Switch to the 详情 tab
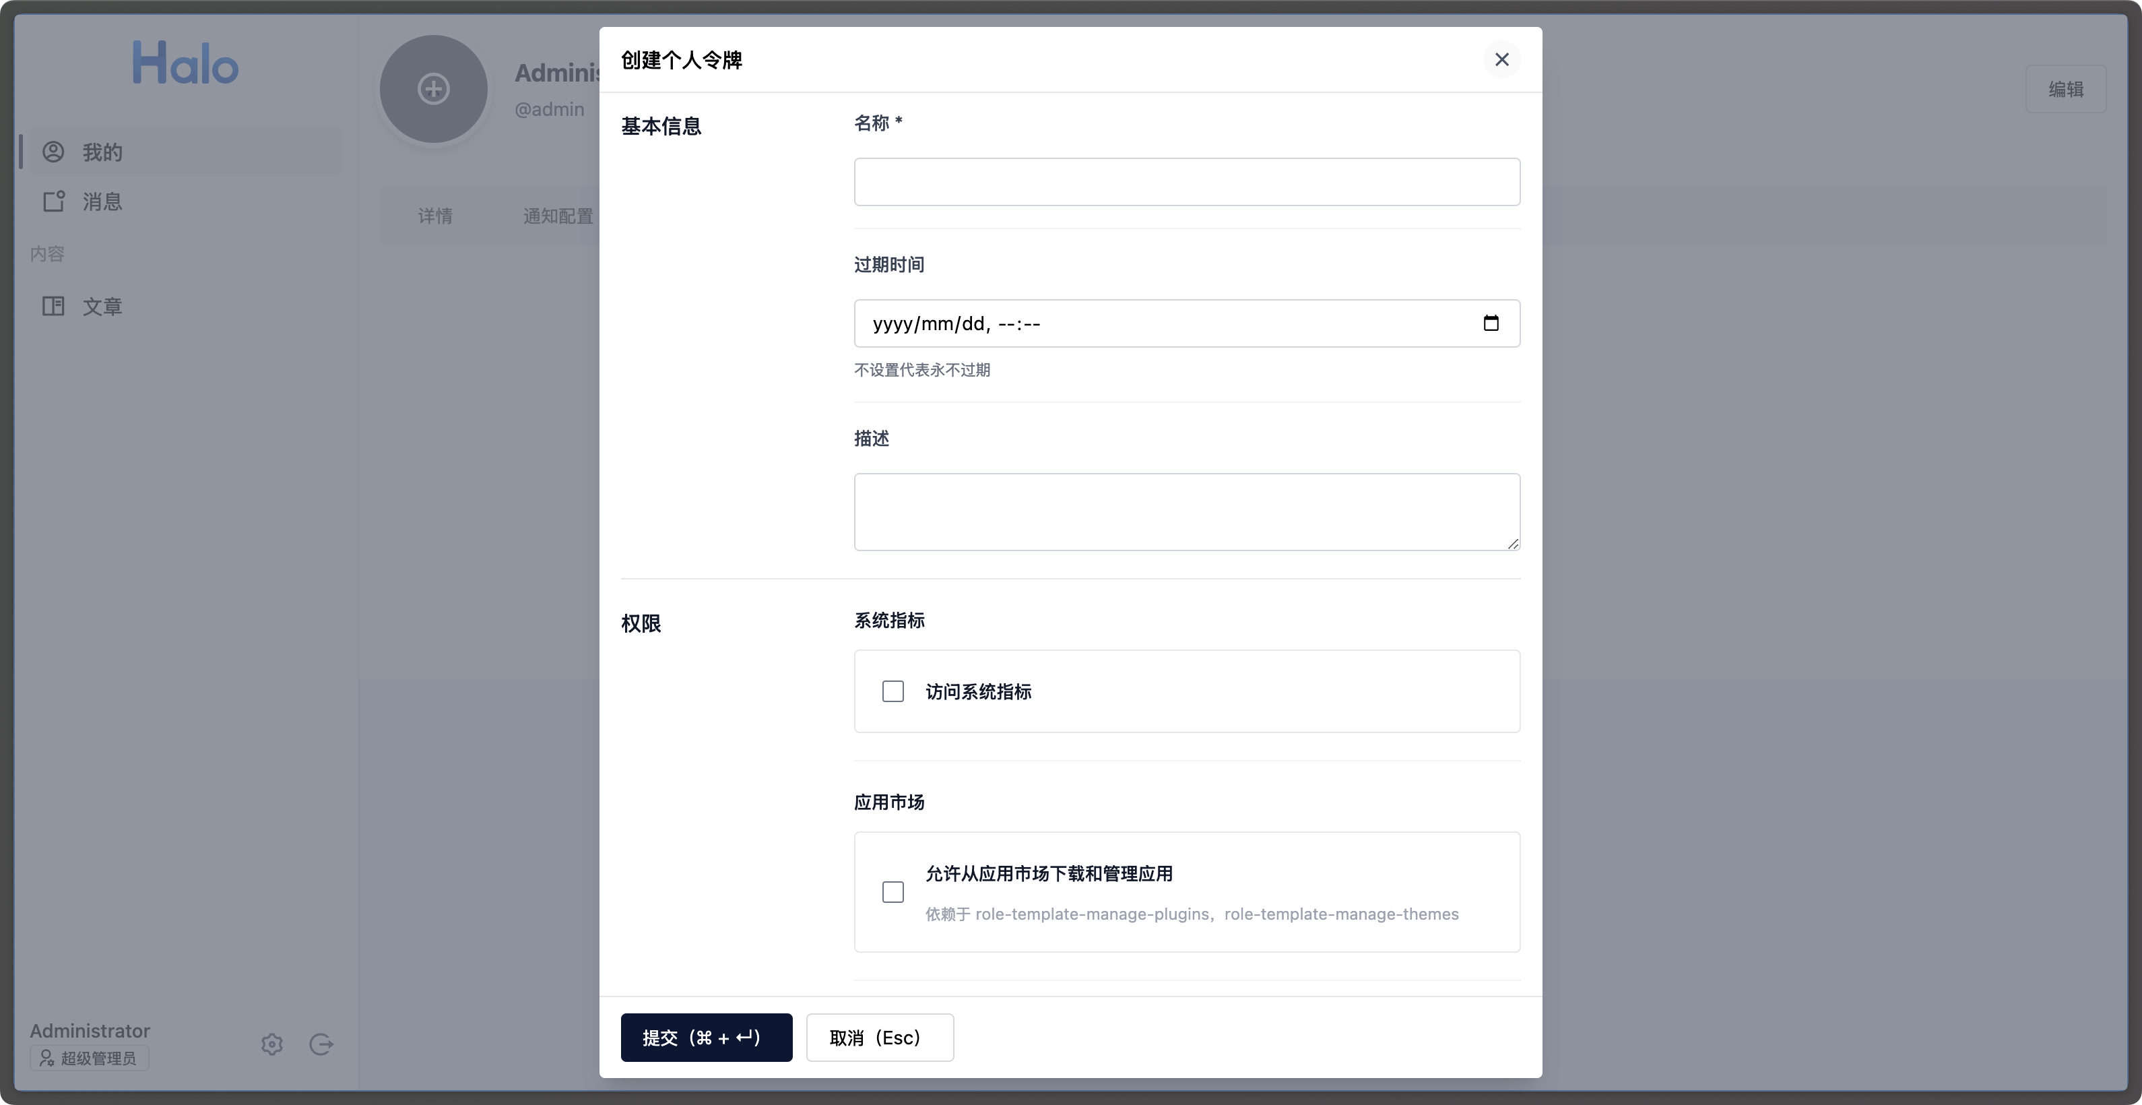Viewport: 2142px width, 1105px height. (x=436, y=216)
